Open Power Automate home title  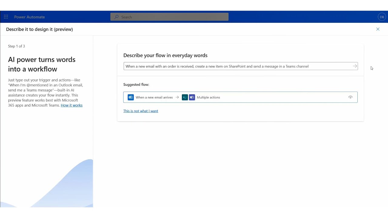click(x=29, y=17)
